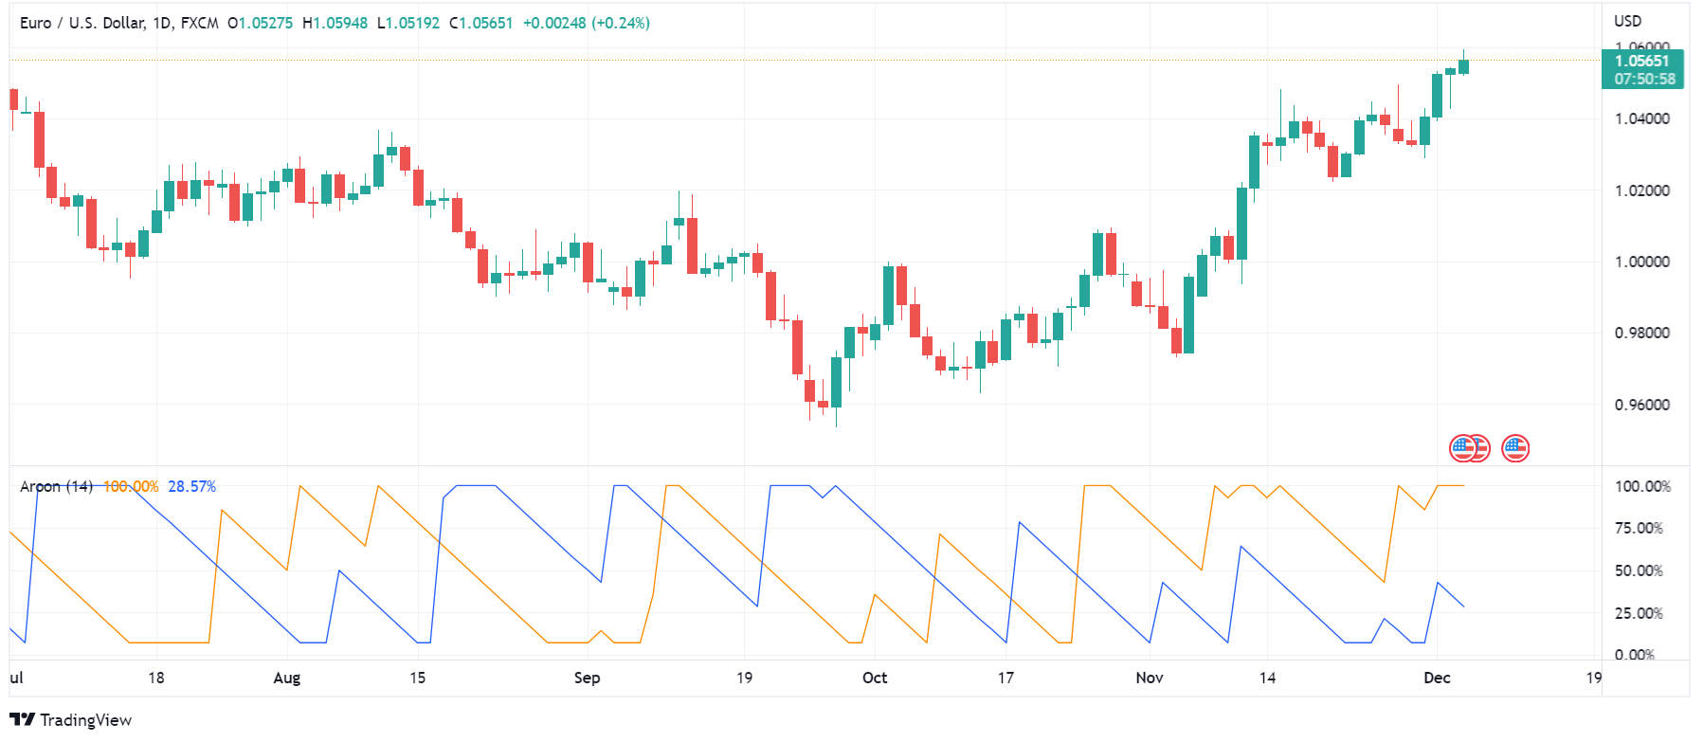Click the overlapping pair of US flag event icons

[1470, 448]
